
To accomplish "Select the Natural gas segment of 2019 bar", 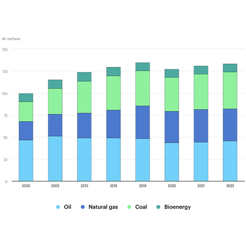I will [142, 122].
